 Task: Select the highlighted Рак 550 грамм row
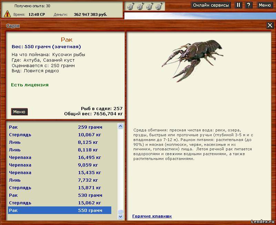pyautogui.click(x=60, y=210)
